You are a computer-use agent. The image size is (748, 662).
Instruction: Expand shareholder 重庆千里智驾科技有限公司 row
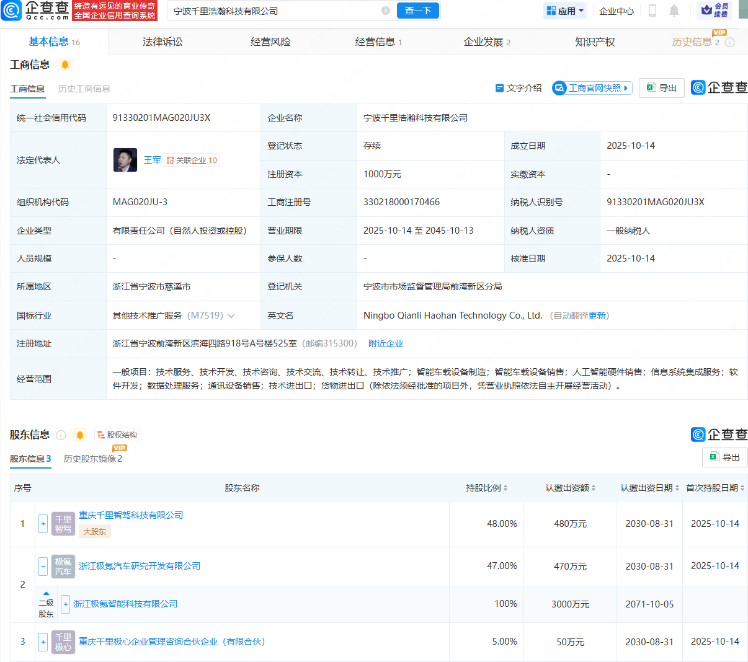point(43,524)
